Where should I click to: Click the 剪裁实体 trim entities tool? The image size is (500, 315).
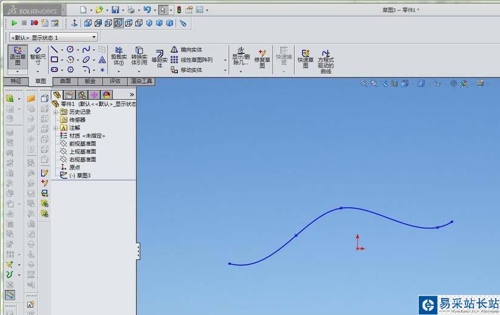pyautogui.click(x=118, y=56)
